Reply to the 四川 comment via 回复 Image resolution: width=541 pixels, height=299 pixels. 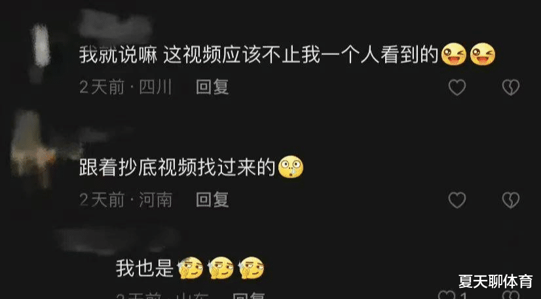[212, 87]
